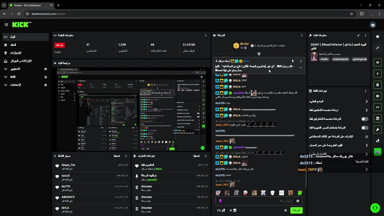
Task: Open stream info panel options menu
Action: tap(365, 35)
